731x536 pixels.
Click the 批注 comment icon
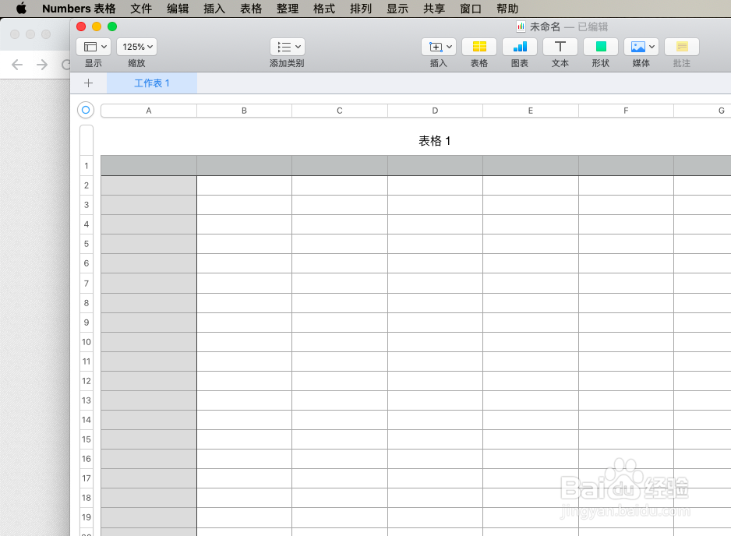pyautogui.click(x=682, y=47)
